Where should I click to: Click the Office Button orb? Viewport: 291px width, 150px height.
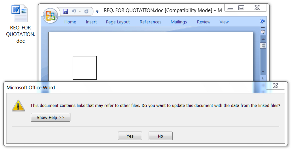[50, 16]
